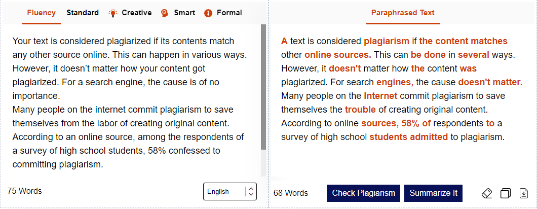
Task: Click the Smart mode head icon
Action: pos(165,13)
